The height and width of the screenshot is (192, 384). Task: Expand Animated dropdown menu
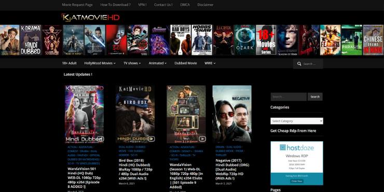click(x=157, y=63)
